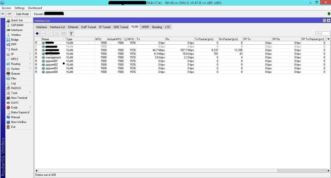331x178 pixels.
Task: Click the Enable checkmark button
Action: [x=50, y=33]
